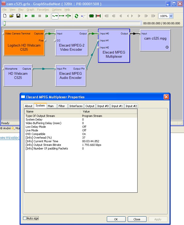
Task: Start the graph with the green play button
Action: pyautogui.click(x=26, y=16)
